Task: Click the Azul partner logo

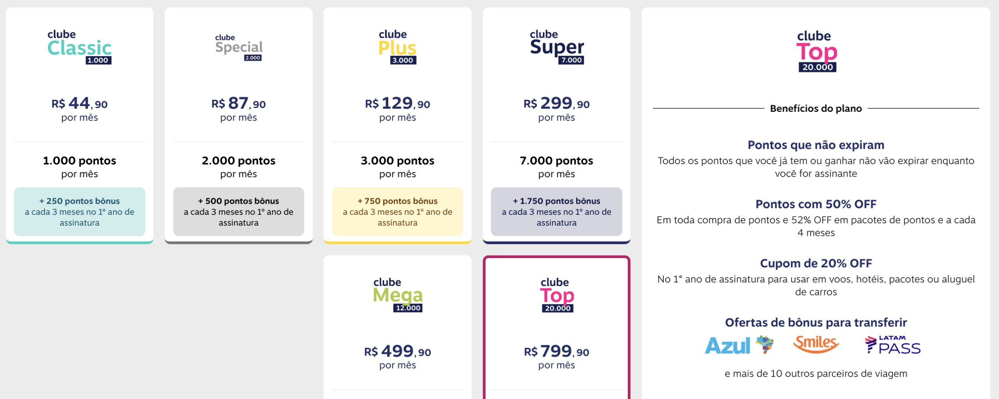Action: tap(739, 345)
